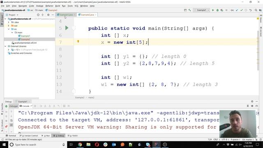Run main method from gutter arrow

(67, 28)
